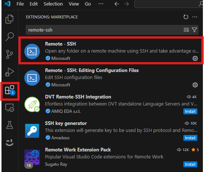Install SSH key generator extension
The image size is (204, 172).
click(x=190, y=138)
